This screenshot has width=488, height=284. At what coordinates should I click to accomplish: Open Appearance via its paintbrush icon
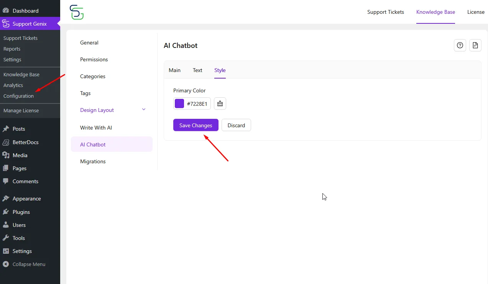click(6, 199)
